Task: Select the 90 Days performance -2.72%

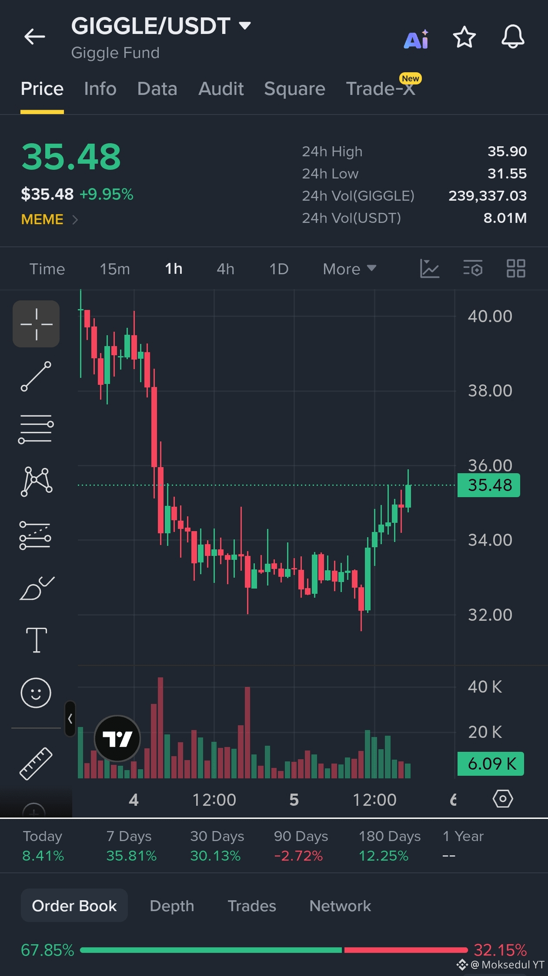Action: pyautogui.click(x=301, y=845)
